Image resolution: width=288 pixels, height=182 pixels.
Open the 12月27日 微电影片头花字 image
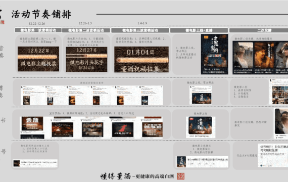86,59
